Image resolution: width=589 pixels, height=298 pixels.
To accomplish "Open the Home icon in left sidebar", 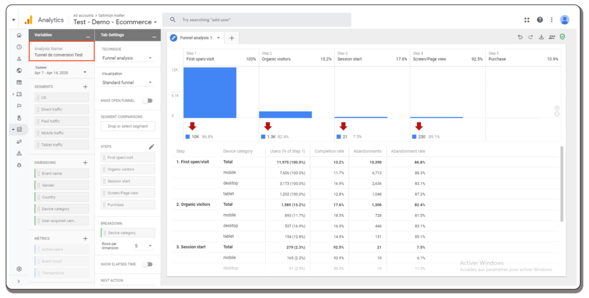I will pyautogui.click(x=19, y=35).
